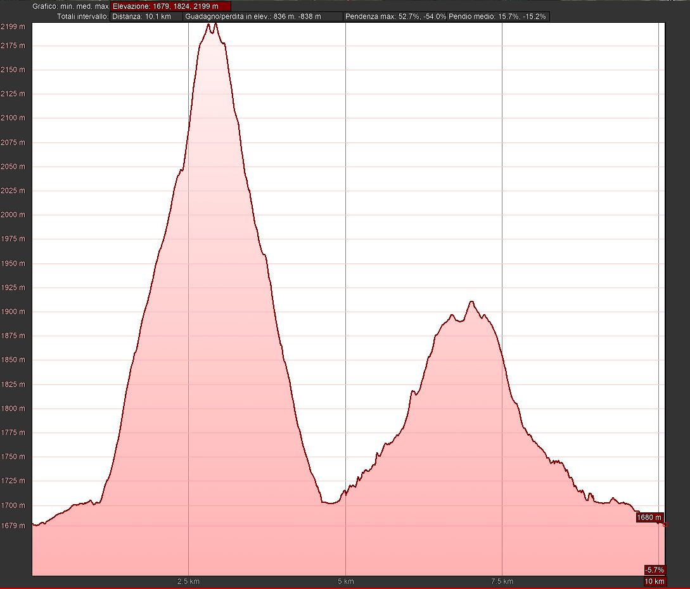The height and width of the screenshot is (589, 690).
Task: Select the Elevazione min/med/max field
Action: pyautogui.click(x=170, y=6)
